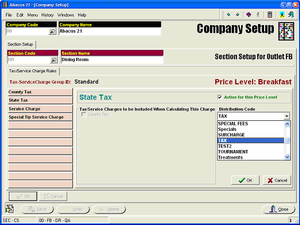Click the Close button at the bottom right
The height and width of the screenshot is (225, 300).
click(x=278, y=209)
